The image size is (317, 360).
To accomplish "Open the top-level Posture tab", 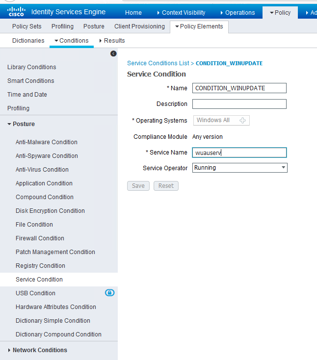I will 94,26.
